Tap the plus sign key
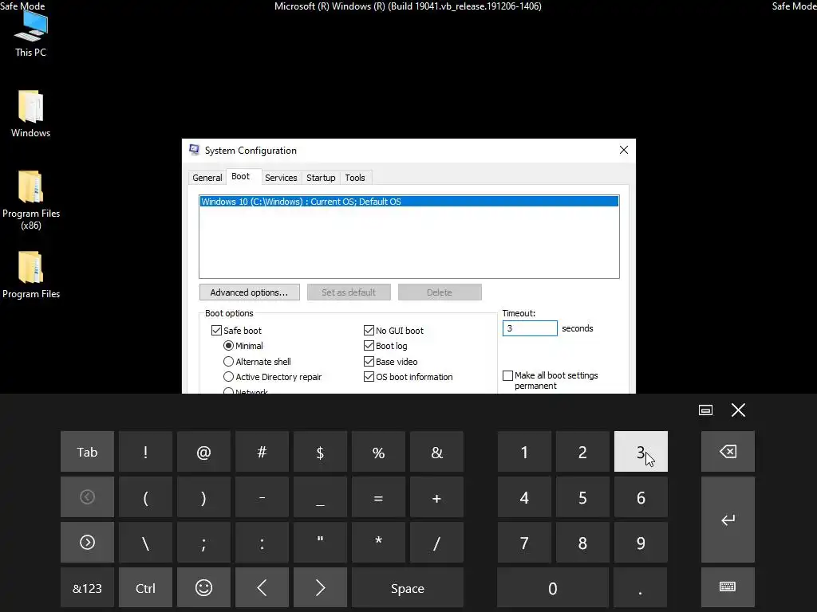Viewport: 817px width, 612px height. pos(436,497)
